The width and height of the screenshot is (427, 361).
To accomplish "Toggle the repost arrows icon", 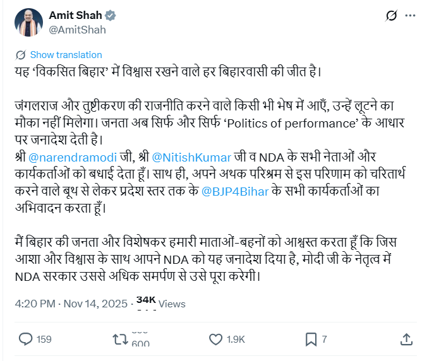I will [x=119, y=340].
